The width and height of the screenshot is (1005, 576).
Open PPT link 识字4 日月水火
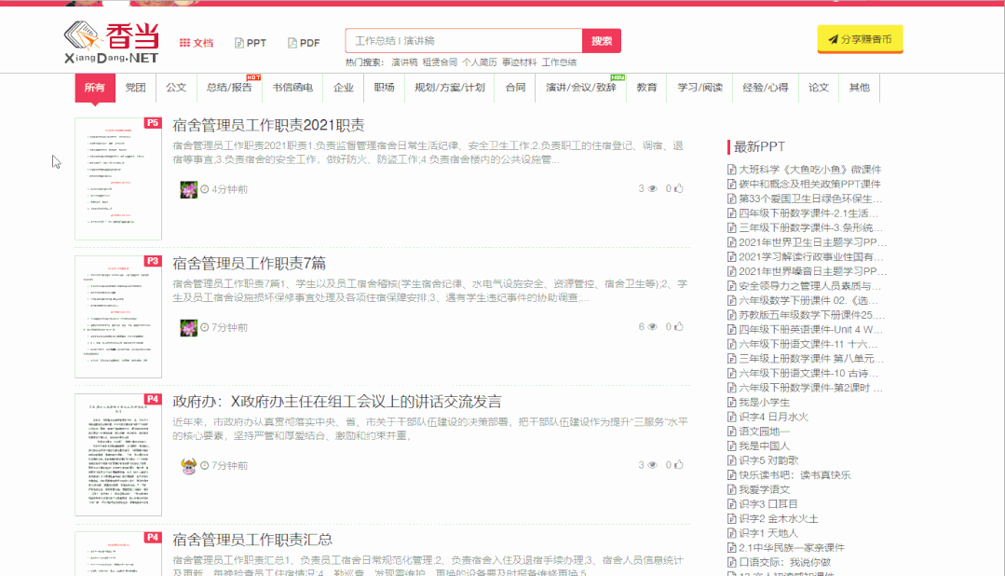click(774, 417)
